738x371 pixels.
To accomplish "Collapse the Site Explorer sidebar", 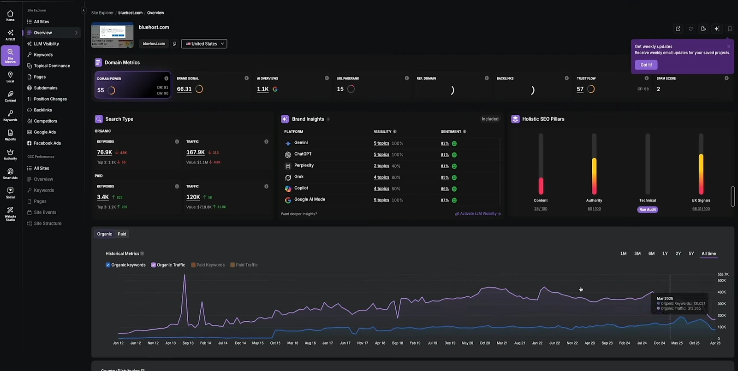I will pyautogui.click(x=83, y=10).
